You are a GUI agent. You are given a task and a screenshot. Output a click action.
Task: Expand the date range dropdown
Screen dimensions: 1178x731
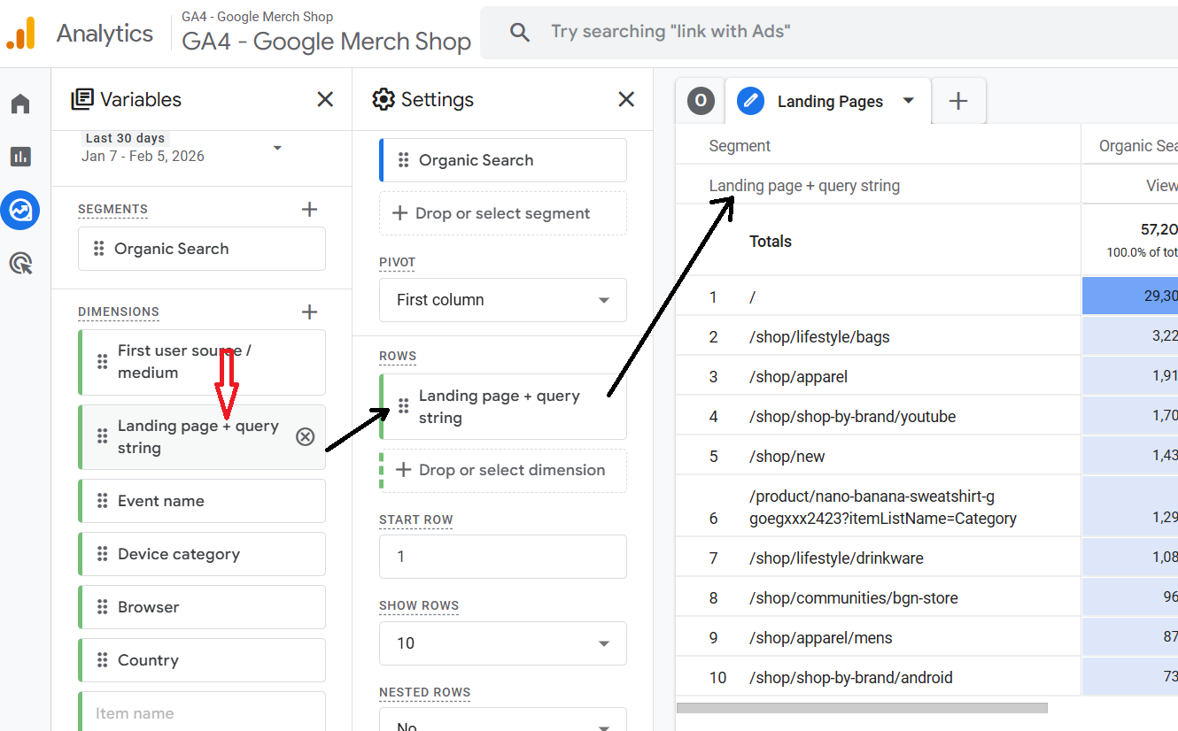tap(277, 148)
